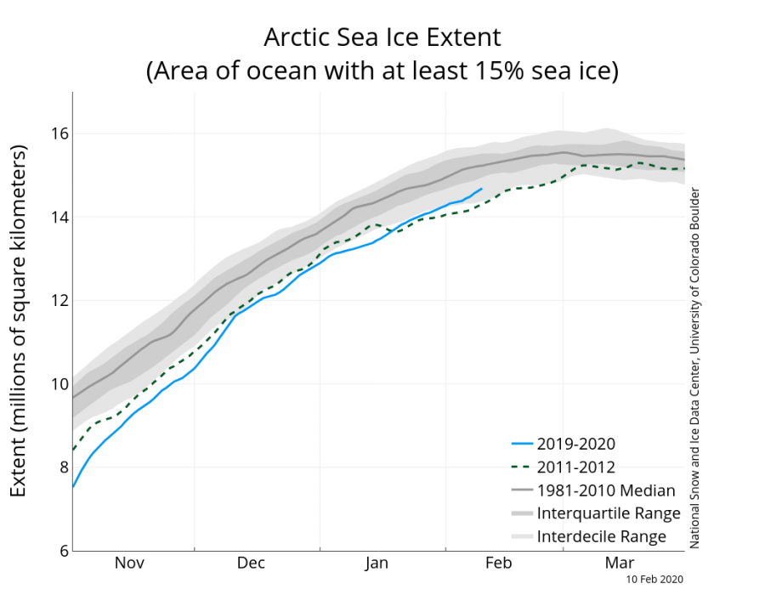Click the y-axis Extent title
The image size is (765, 612).
[18, 320]
